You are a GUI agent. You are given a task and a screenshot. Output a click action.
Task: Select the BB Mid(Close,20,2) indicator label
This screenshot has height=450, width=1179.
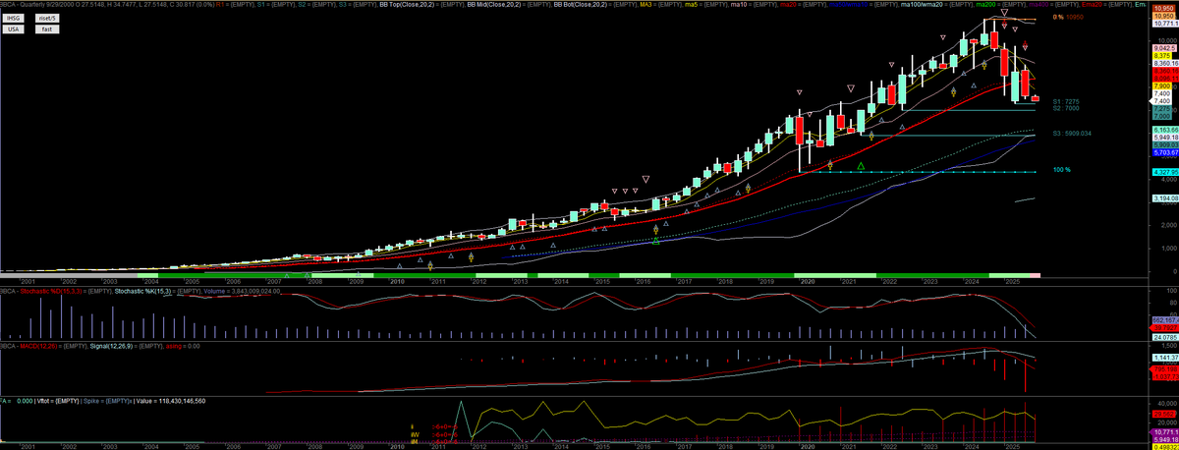[x=493, y=6]
